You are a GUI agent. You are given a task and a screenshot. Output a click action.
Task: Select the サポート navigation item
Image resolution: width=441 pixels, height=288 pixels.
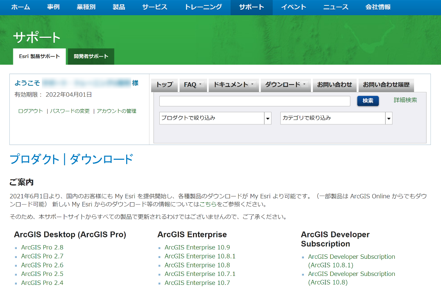pos(252,7)
